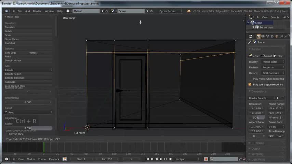The image size is (292, 164).
Task: Click the 50% resolution percentage slider
Action: 256,118
